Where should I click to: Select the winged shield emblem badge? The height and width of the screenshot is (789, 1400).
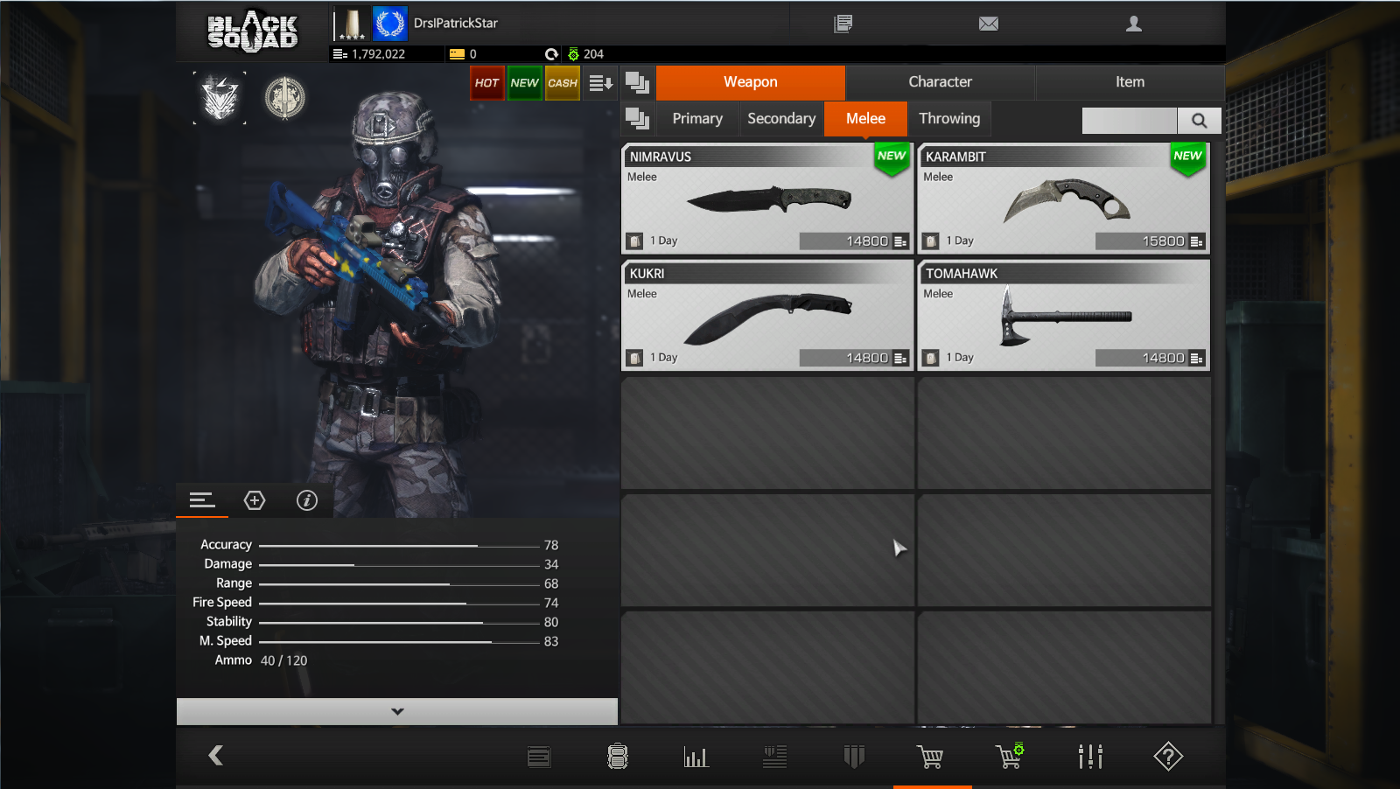220,98
